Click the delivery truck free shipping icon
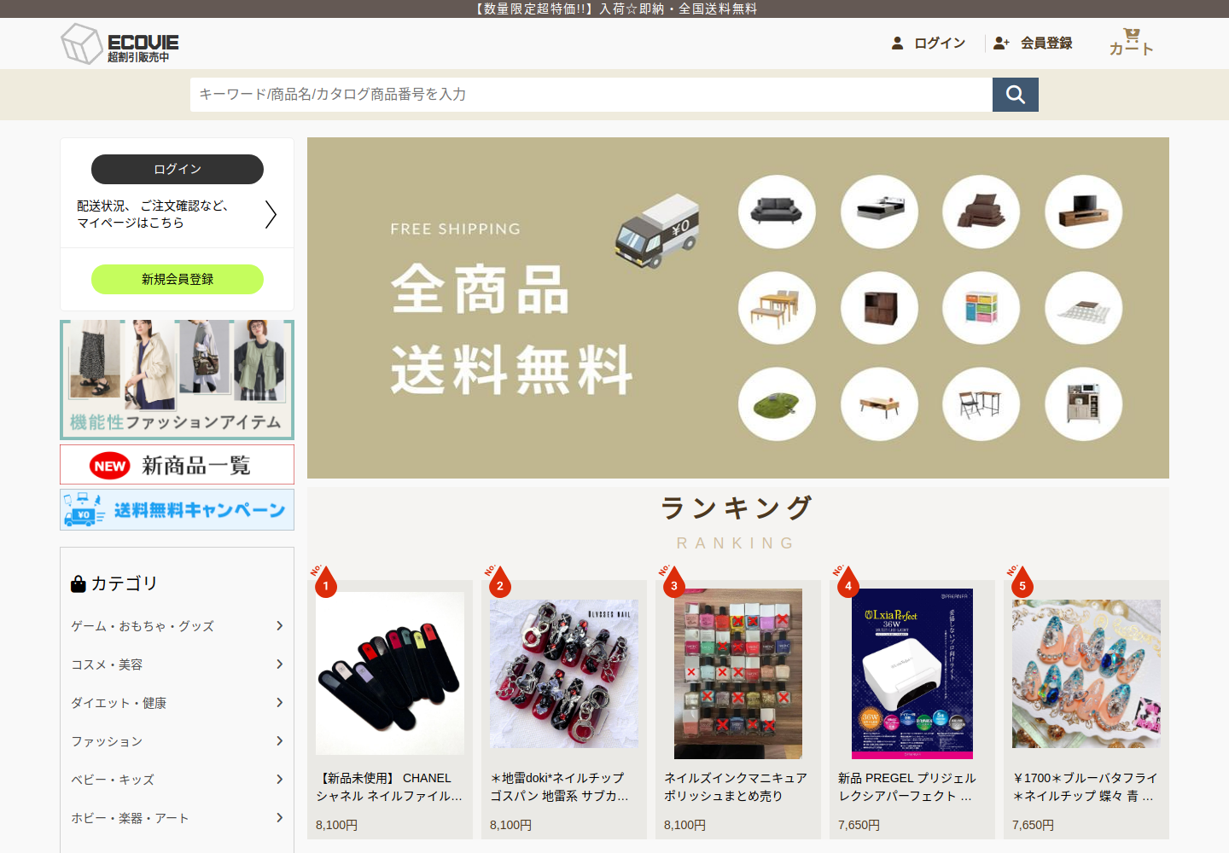This screenshot has height=853, width=1229. [x=657, y=231]
